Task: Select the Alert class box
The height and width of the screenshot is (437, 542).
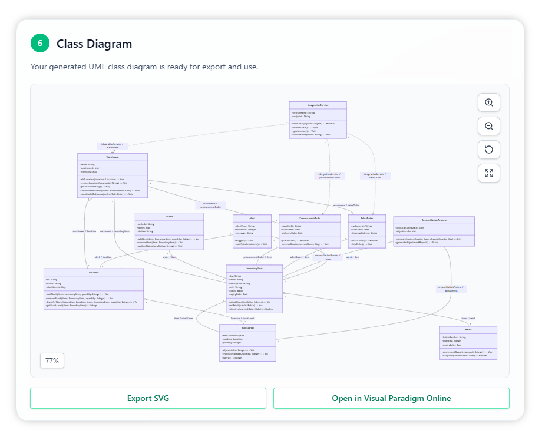Action: pos(252,230)
